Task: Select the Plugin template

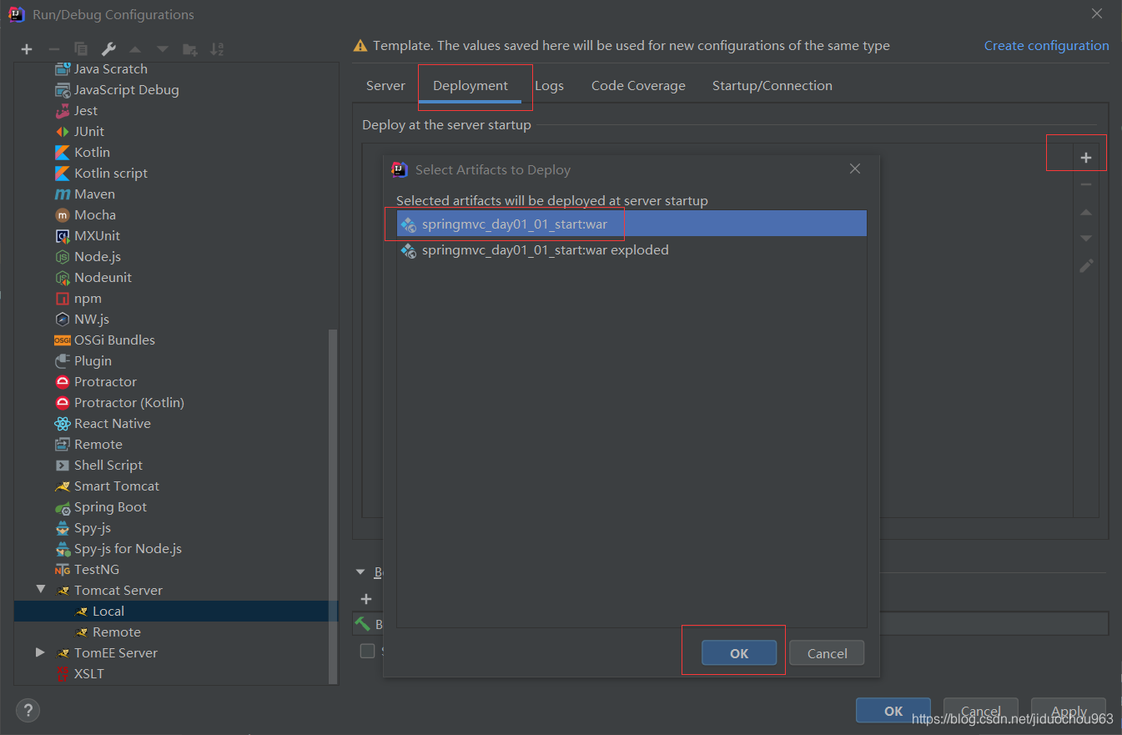Action: click(x=83, y=361)
